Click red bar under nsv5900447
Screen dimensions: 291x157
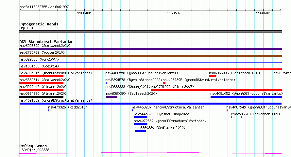(42, 90)
